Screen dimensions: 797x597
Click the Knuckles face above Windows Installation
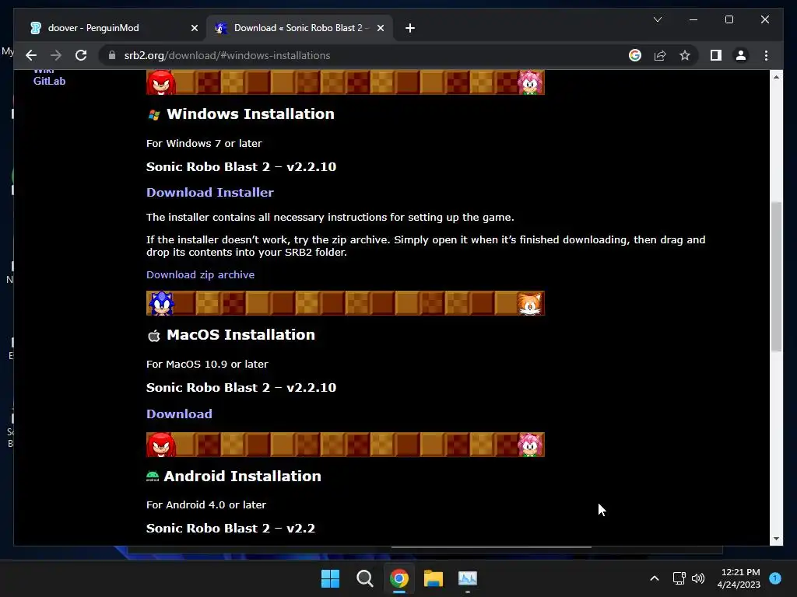coord(161,82)
